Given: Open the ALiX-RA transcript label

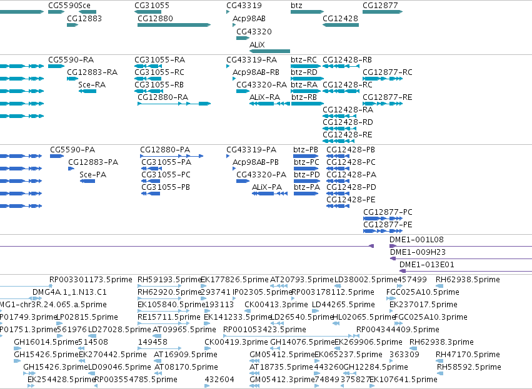Looking at the screenshot, I should pyautogui.click(x=264, y=97).
